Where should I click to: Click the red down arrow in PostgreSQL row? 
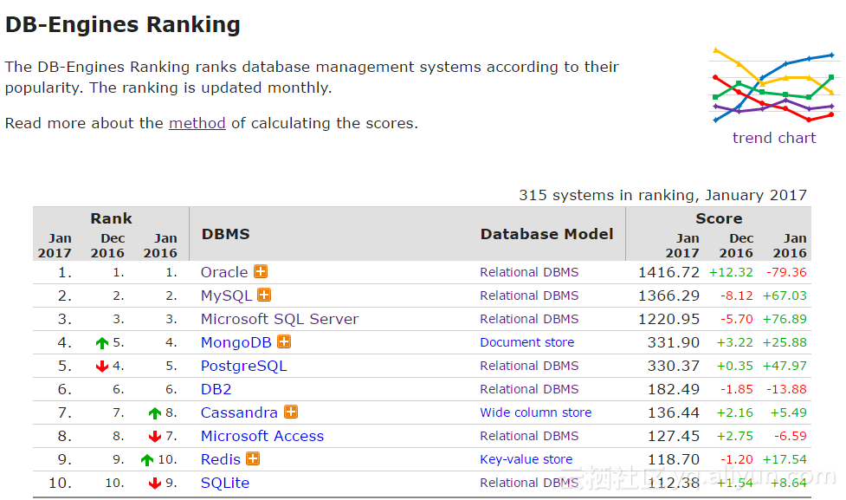coord(102,366)
